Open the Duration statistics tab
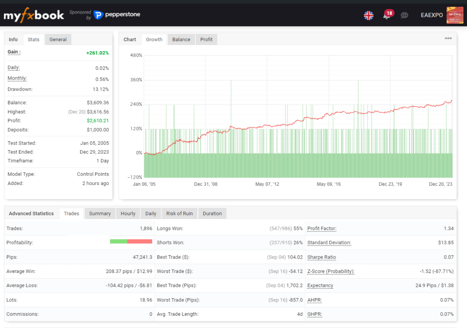The height and width of the screenshot is (328, 467). 212,213
